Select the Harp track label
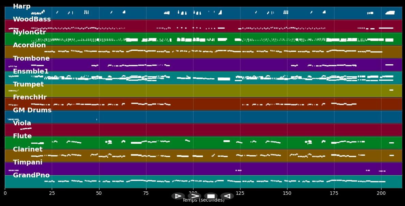 click(x=22, y=6)
